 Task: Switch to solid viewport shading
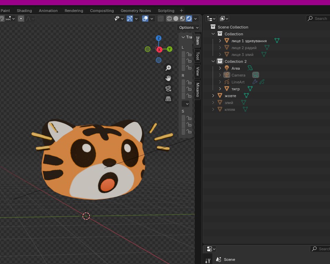tap(176, 19)
